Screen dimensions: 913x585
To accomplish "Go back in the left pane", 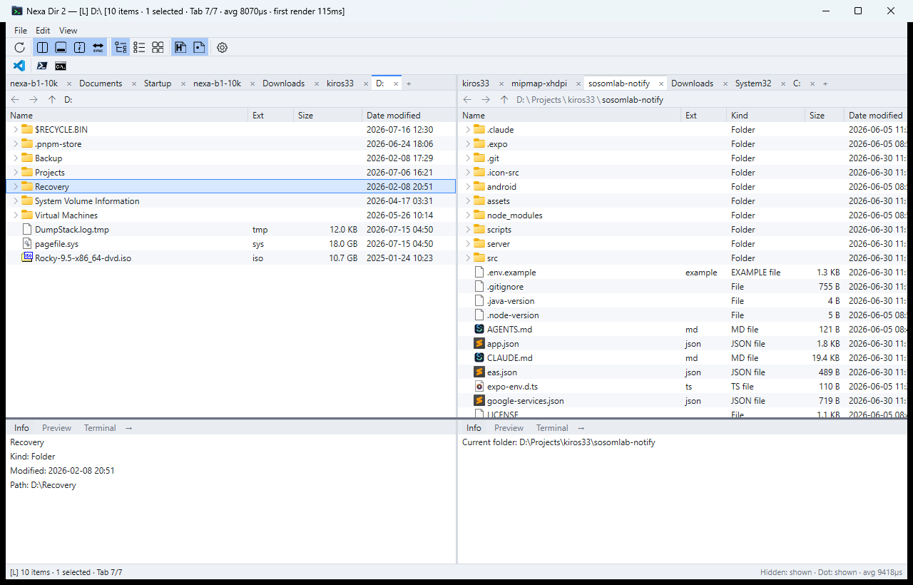I will click(x=15, y=100).
